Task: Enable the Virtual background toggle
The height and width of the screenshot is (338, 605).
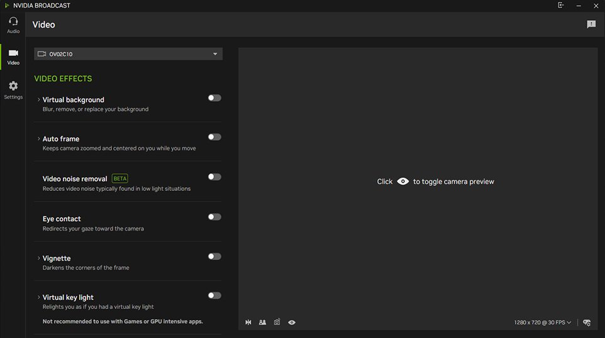Action: coord(214,98)
